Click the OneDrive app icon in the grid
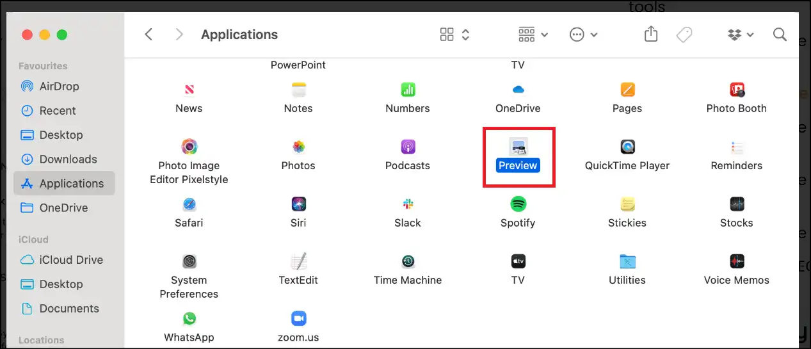Viewport: 811px width, 349px height. (x=518, y=90)
